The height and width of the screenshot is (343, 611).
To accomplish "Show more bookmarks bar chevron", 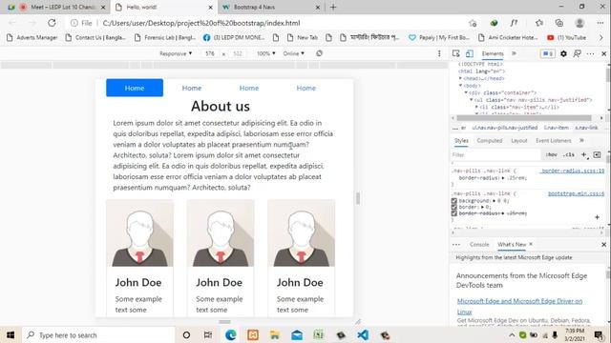I will [x=600, y=38].
